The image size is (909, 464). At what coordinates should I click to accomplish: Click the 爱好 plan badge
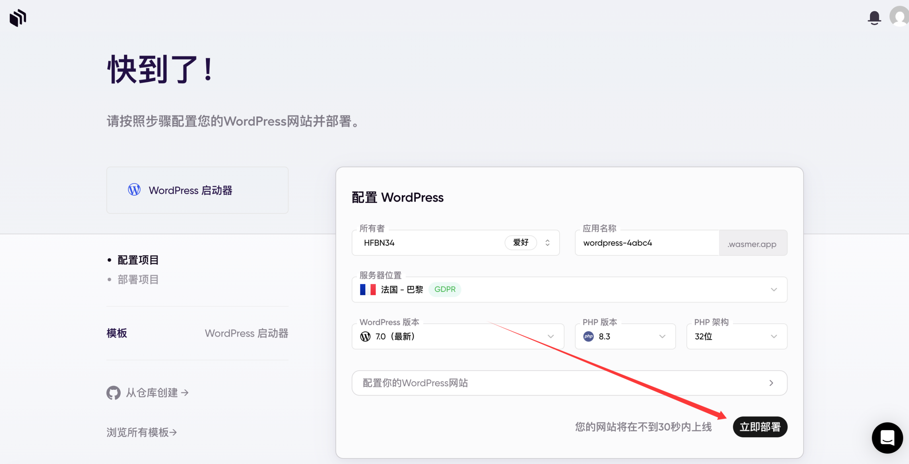click(521, 243)
